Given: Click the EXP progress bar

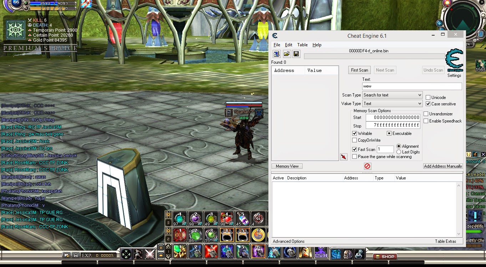Looking at the screenshot, I should tap(98, 255).
